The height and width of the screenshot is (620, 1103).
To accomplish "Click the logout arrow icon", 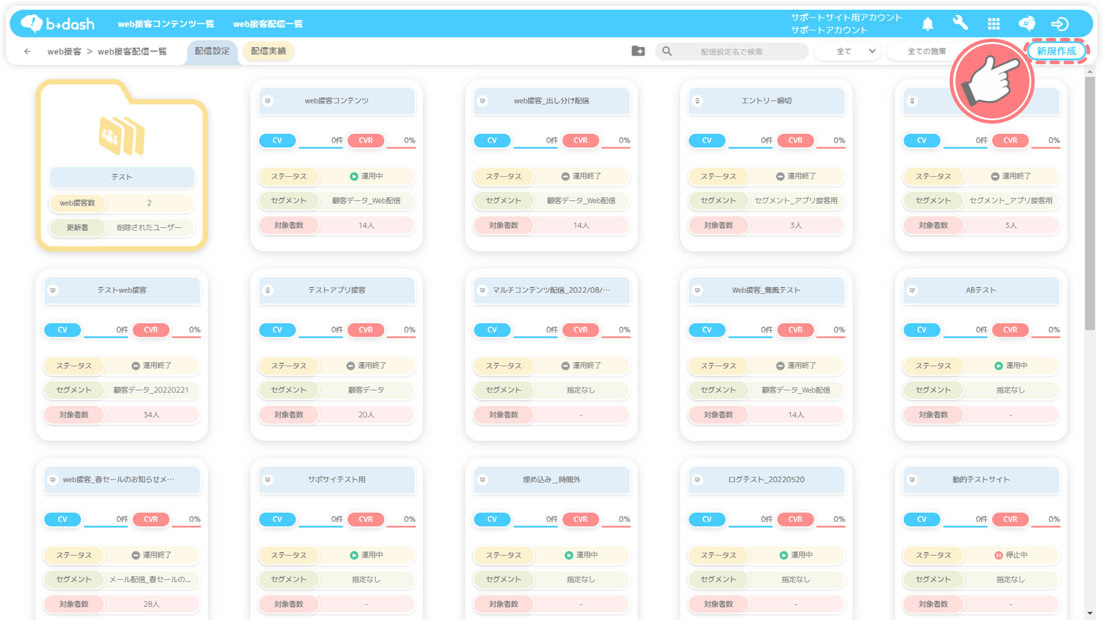I will pos(1060,24).
